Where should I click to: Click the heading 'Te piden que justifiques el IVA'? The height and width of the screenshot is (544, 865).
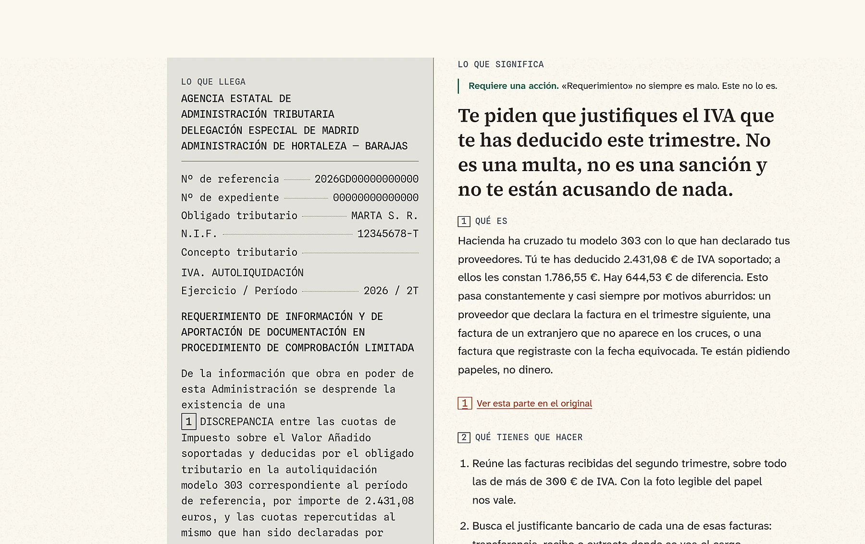(617, 152)
